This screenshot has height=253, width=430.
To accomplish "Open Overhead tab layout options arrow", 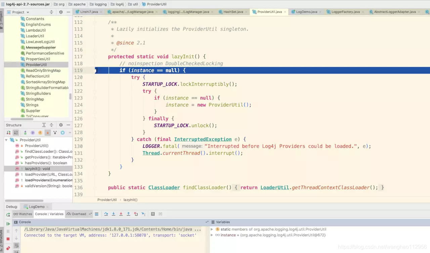I will tap(90, 214).
